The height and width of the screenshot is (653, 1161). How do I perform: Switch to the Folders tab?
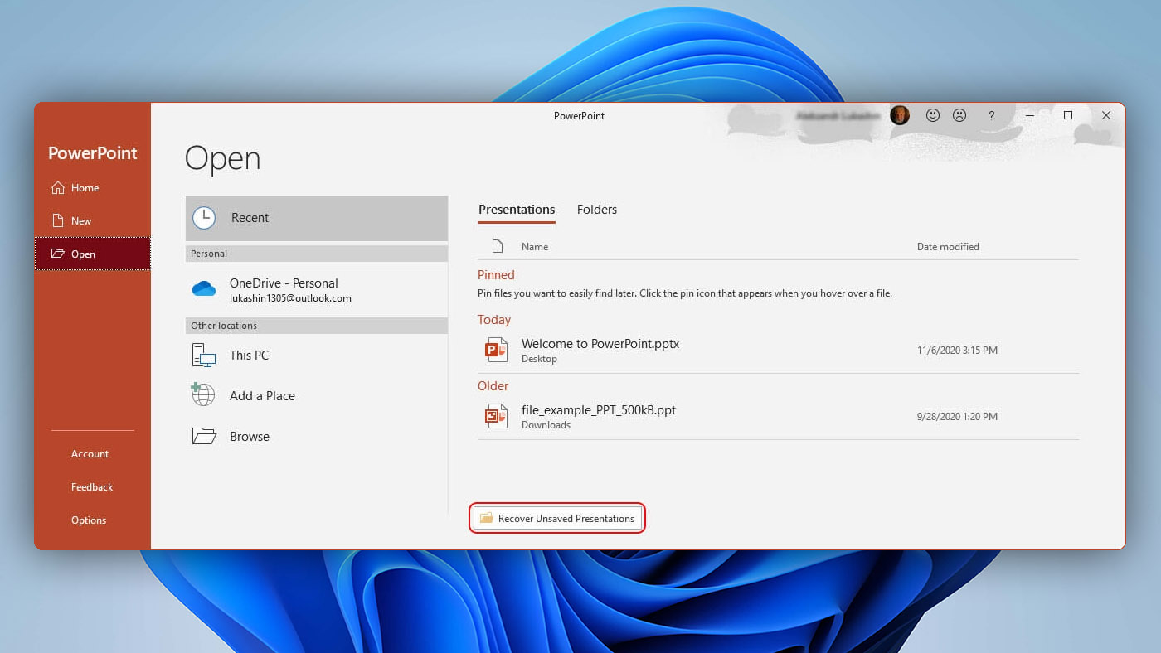click(597, 210)
